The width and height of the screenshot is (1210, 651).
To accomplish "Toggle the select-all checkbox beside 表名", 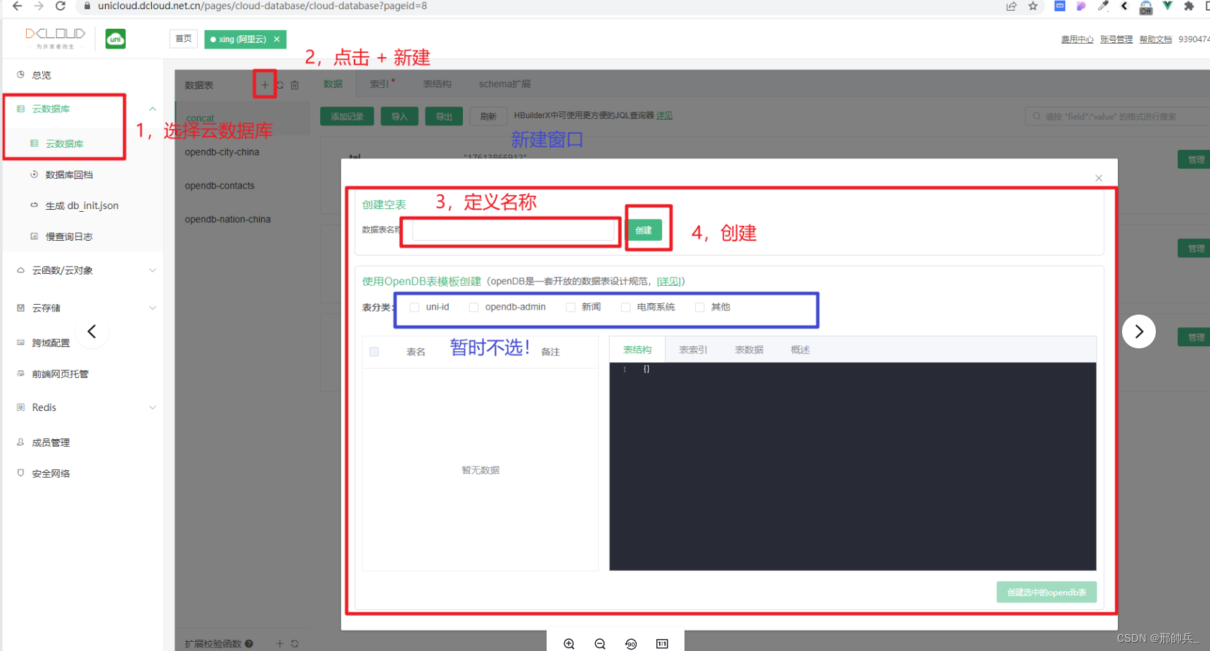I will point(374,352).
